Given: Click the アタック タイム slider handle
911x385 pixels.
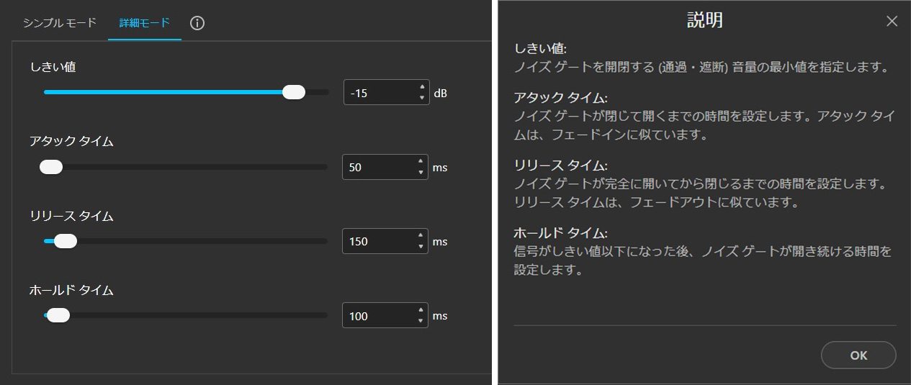Looking at the screenshot, I should pyautogui.click(x=51, y=167).
